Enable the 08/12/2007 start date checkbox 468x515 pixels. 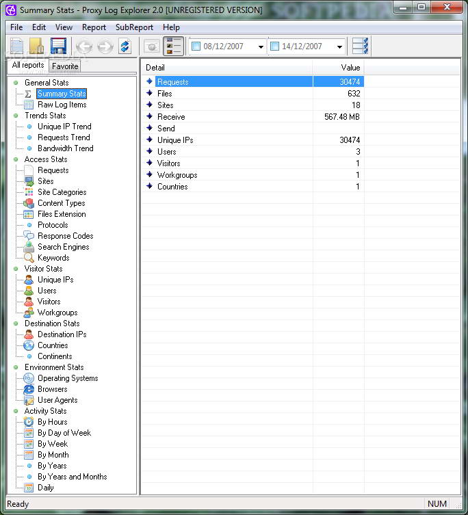click(196, 47)
